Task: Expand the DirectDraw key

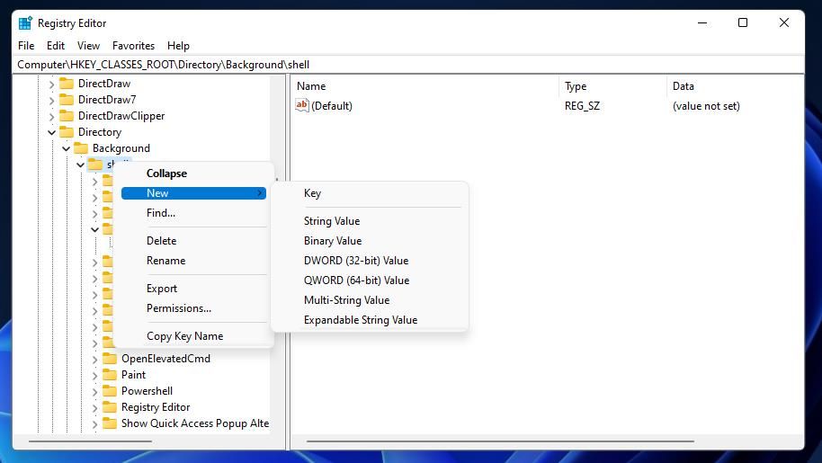Action: pos(51,84)
